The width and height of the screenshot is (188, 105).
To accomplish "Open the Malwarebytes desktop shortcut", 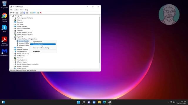I will coord(4,52).
